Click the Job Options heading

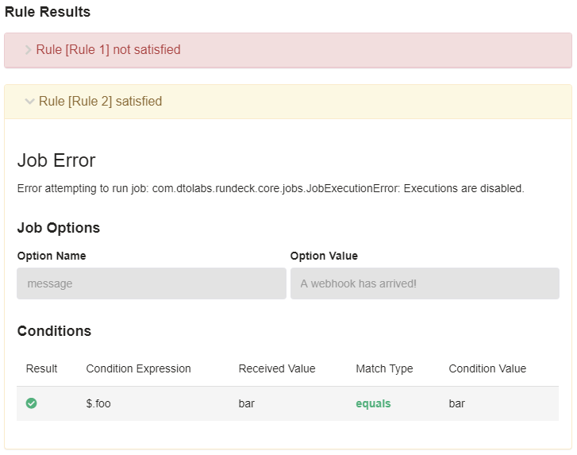click(x=59, y=228)
